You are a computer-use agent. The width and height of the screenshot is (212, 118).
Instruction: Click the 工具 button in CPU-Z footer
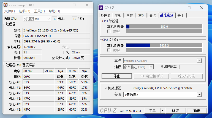pyautogui.click(x=153, y=111)
